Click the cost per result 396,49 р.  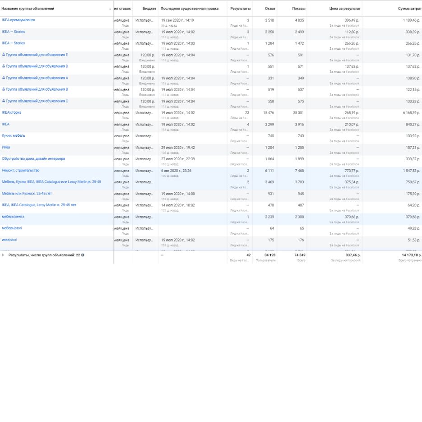pos(352,20)
